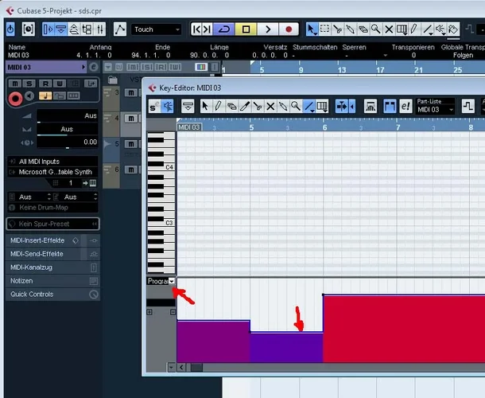485x398 pixels.
Task: Toggle the musical timebase note button
Action: 45,96
